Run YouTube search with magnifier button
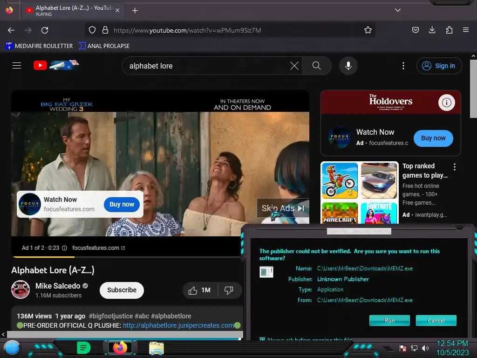 coord(316,66)
